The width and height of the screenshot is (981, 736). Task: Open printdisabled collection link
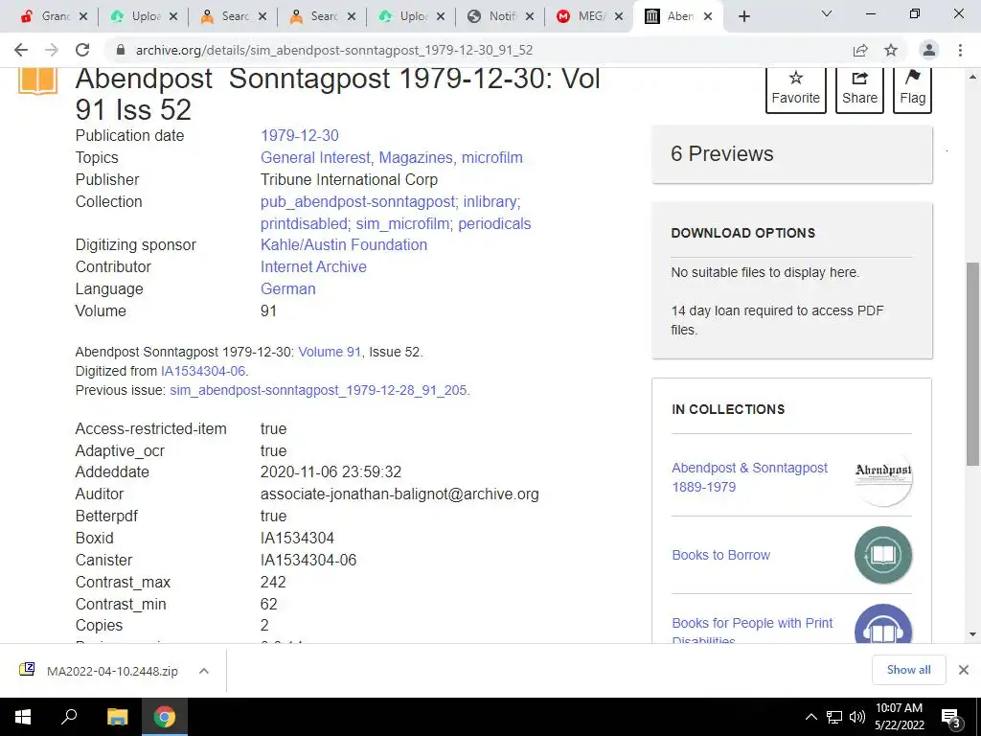305,223
